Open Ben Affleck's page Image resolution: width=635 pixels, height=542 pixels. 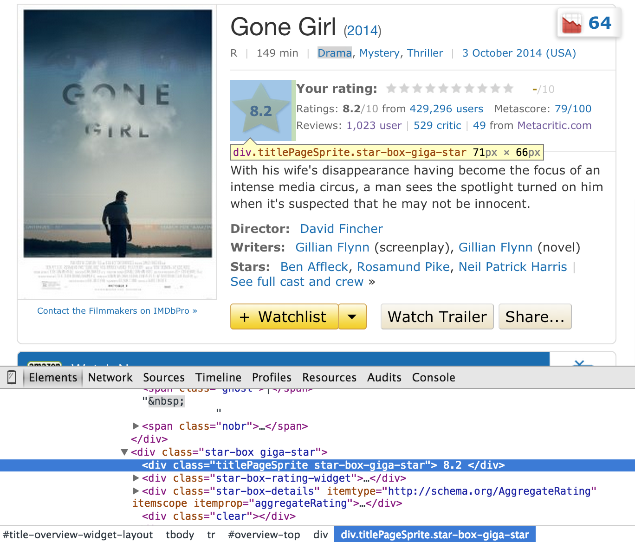pyautogui.click(x=314, y=267)
